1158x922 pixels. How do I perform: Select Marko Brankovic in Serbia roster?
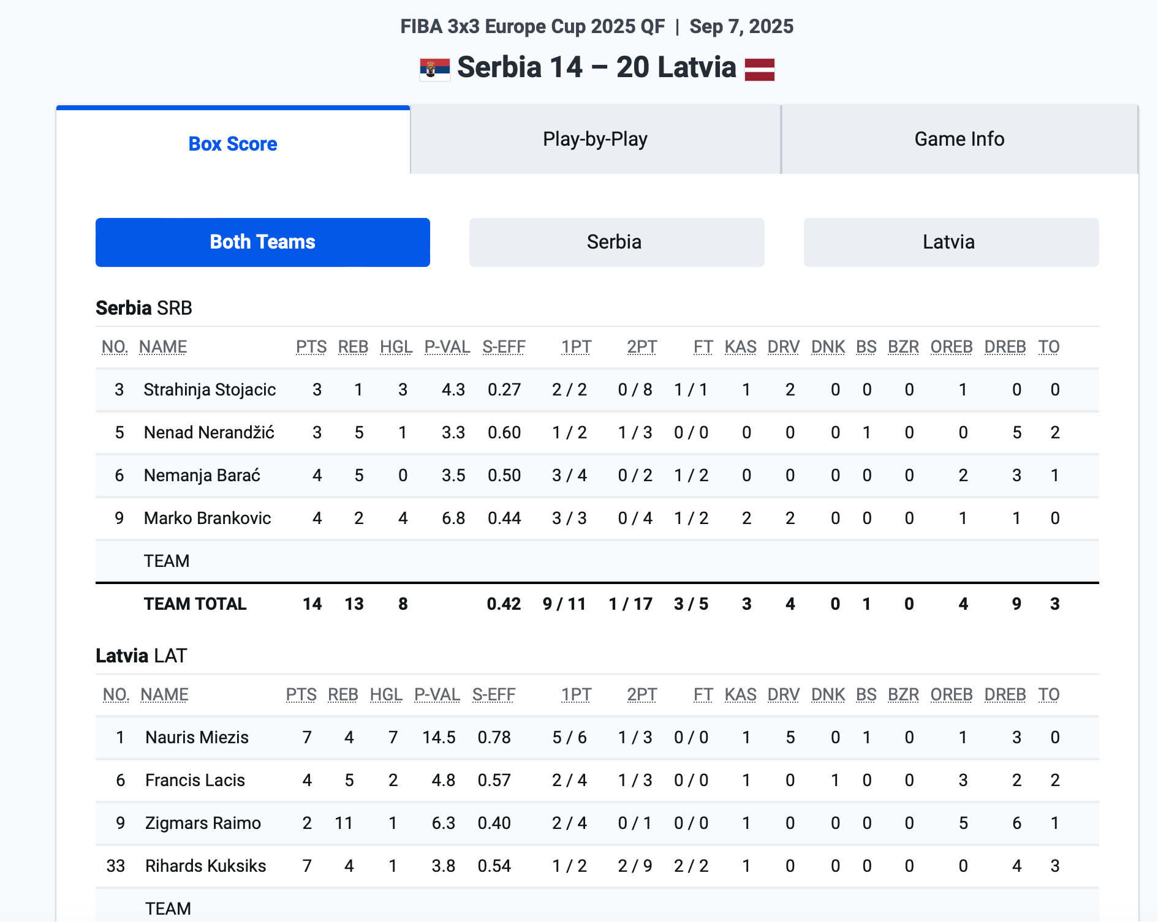[207, 518]
